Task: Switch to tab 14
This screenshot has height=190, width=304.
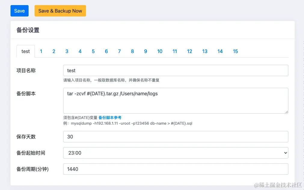Action: (220, 51)
